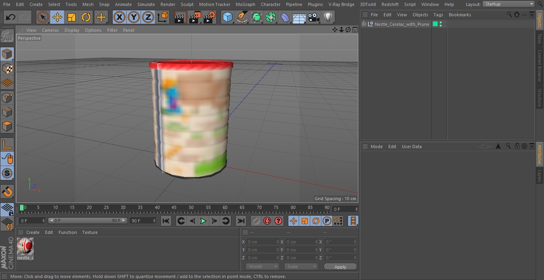The width and height of the screenshot is (544, 280).
Task: Switch to Edges mode
Action: [x=7, y=112]
